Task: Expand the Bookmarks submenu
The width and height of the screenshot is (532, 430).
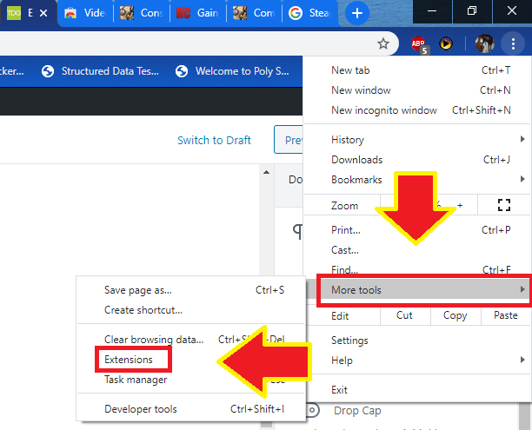Action: click(417, 180)
